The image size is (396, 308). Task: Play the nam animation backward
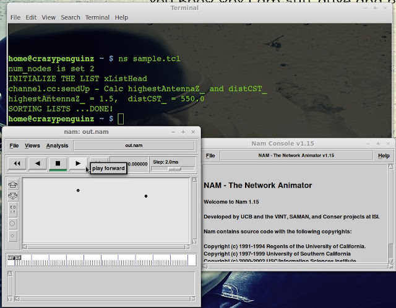tap(37, 164)
